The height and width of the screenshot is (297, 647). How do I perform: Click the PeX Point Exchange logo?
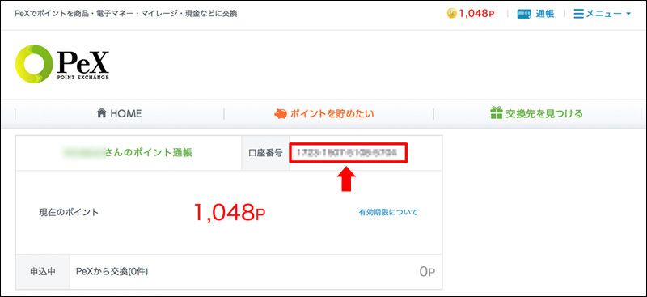point(62,64)
